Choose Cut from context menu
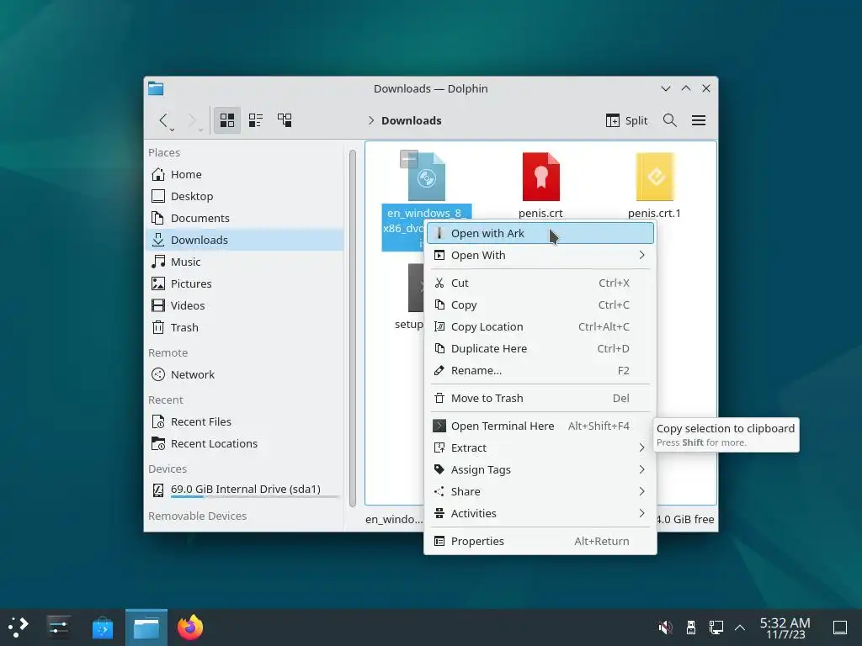This screenshot has width=862, height=646. [540, 283]
